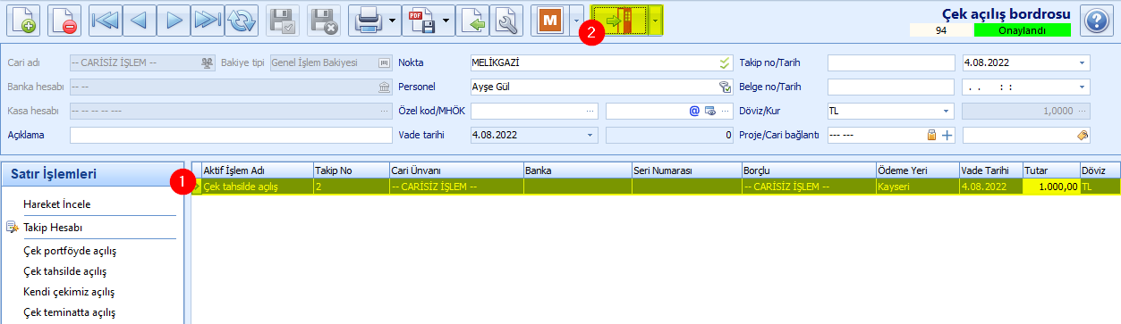The height and width of the screenshot is (324, 1121).
Task: Click the lock icon in Proje/Cari bağlantı field
Action: click(x=931, y=135)
